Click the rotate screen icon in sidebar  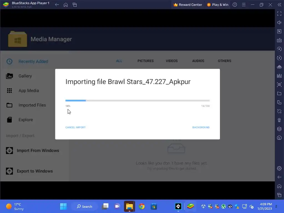279,102
